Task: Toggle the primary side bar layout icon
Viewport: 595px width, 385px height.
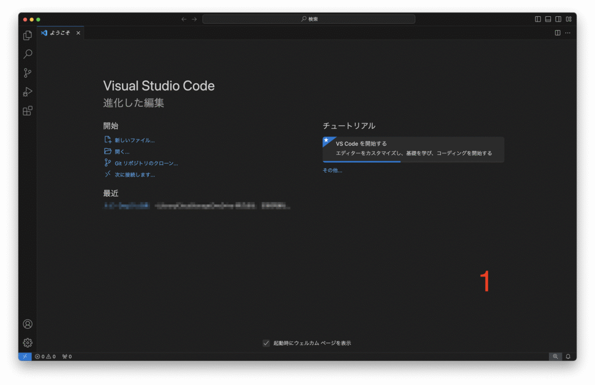Action: (x=537, y=19)
